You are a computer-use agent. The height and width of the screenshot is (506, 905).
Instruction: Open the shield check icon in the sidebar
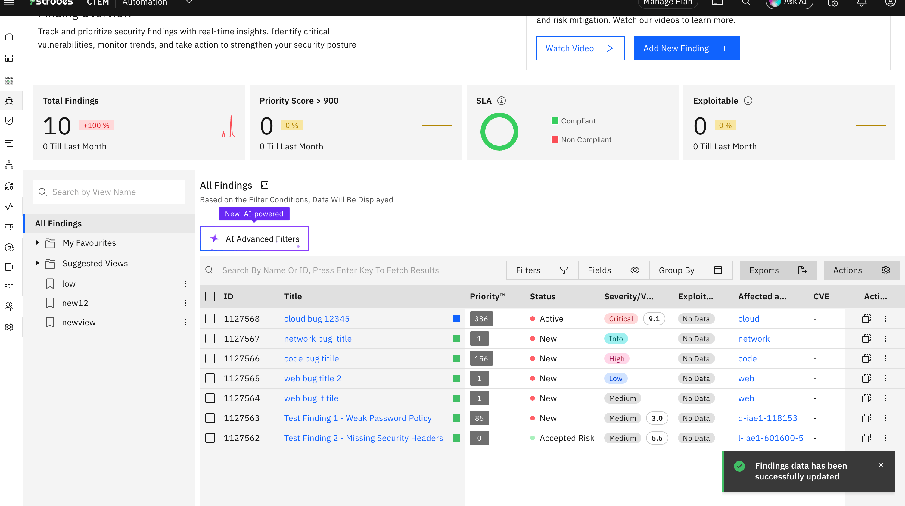point(9,121)
